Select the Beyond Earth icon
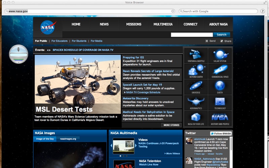The image size is (269, 168). point(196,71)
